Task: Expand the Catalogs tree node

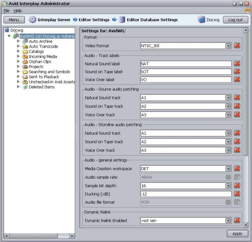Action: click(x=19, y=51)
